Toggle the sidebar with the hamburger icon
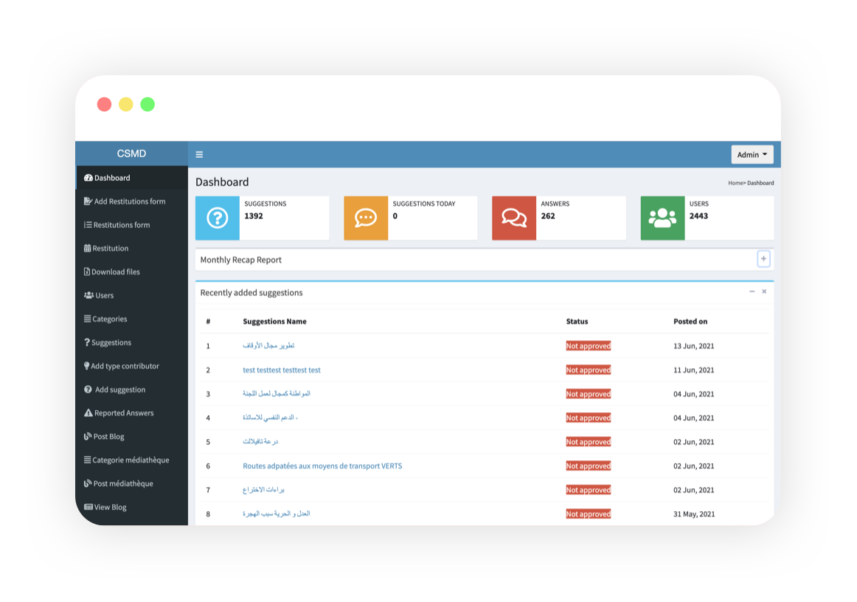Viewport: 857px width, 602px height. coord(198,153)
